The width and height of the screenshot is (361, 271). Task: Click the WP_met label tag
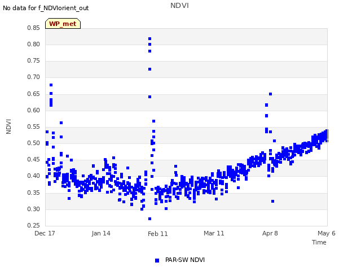63,24
